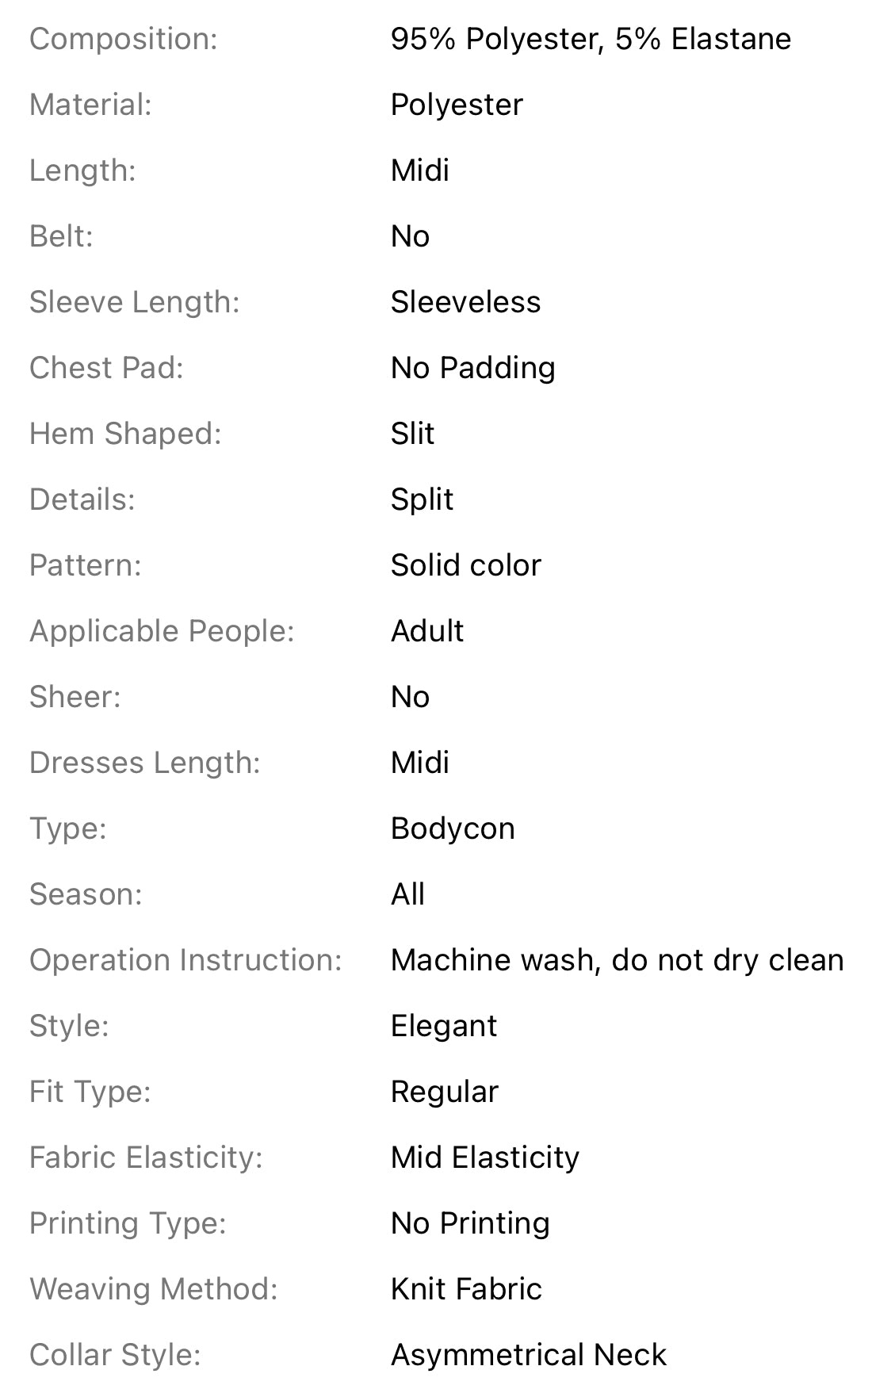The image size is (891, 1389).
Task: Select the Belt value No
Action: 410,236
